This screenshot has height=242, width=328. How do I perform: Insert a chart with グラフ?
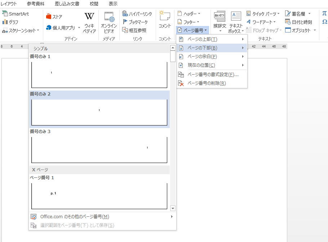[x=10, y=22]
